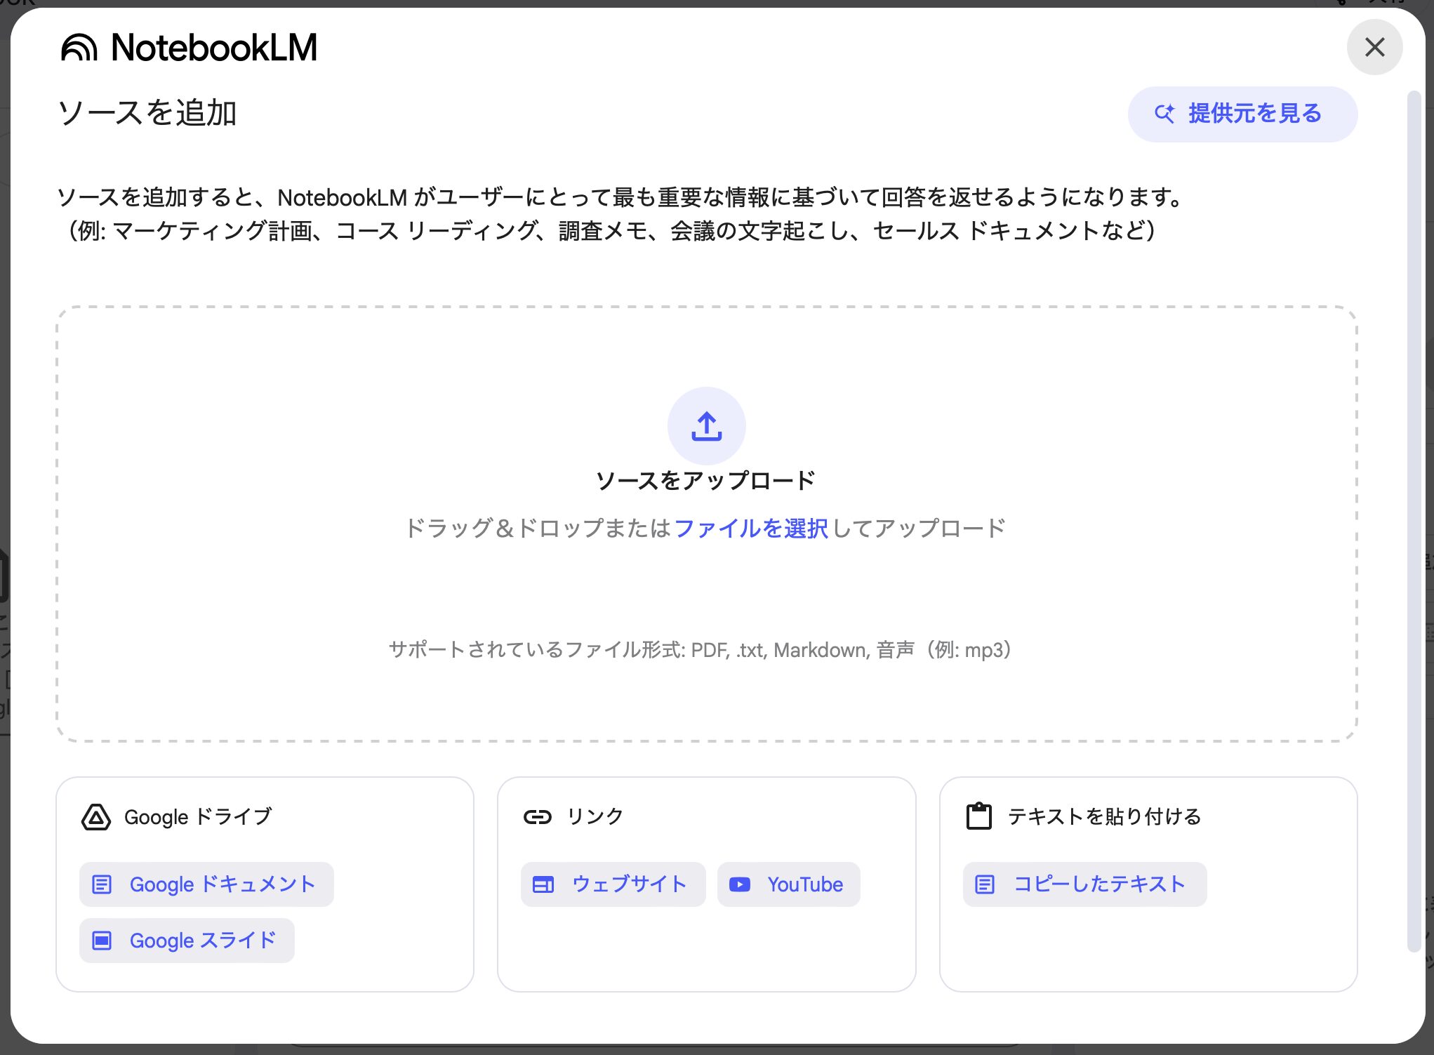The width and height of the screenshot is (1434, 1055).
Task: Click the NotebookLM logo icon
Action: coord(79,48)
